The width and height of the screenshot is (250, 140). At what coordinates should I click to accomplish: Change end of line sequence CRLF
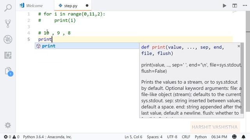186,137
